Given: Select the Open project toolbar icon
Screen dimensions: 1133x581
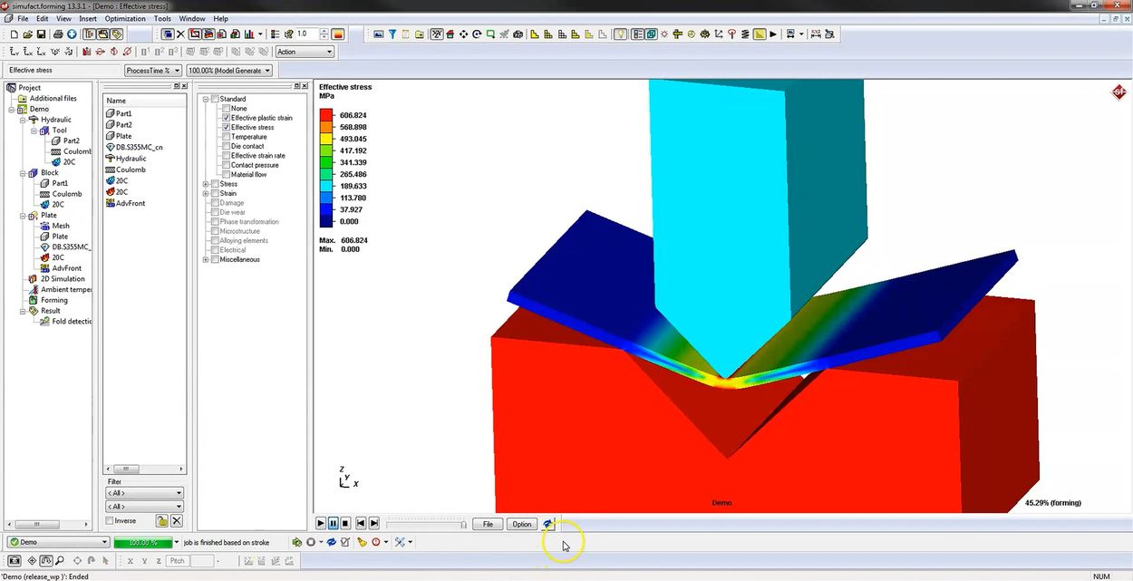Looking at the screenshot, I should 28,34.
